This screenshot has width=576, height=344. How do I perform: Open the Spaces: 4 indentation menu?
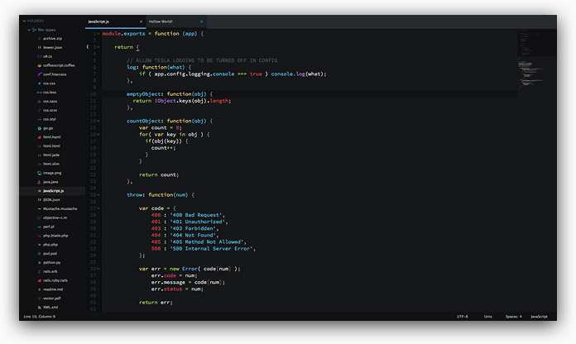tap(514, 317)
